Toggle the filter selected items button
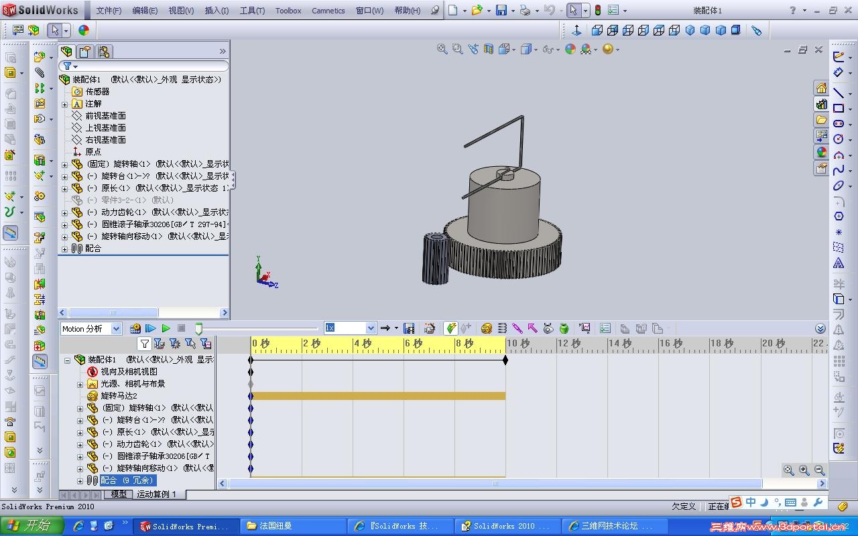This screenshot has height=536, width=858. [190, 344]
